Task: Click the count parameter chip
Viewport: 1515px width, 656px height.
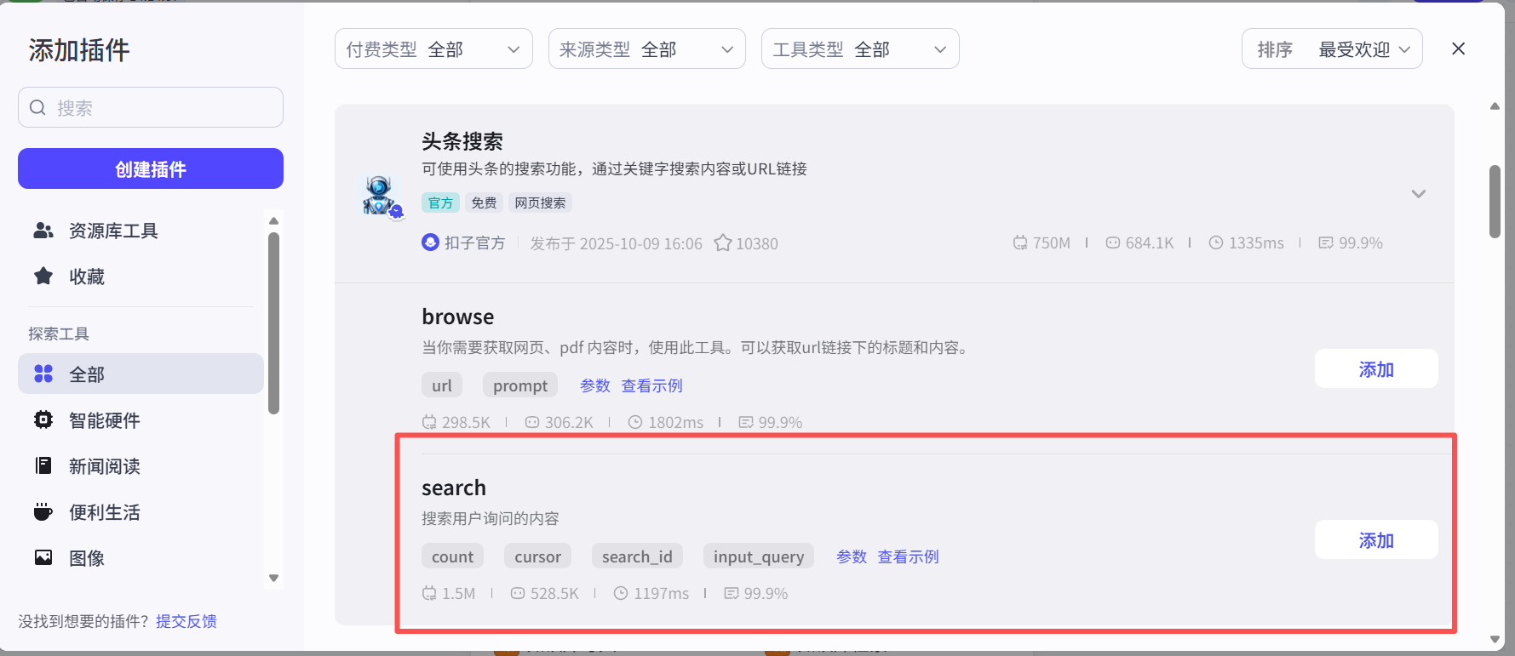Action: point(452,556)
